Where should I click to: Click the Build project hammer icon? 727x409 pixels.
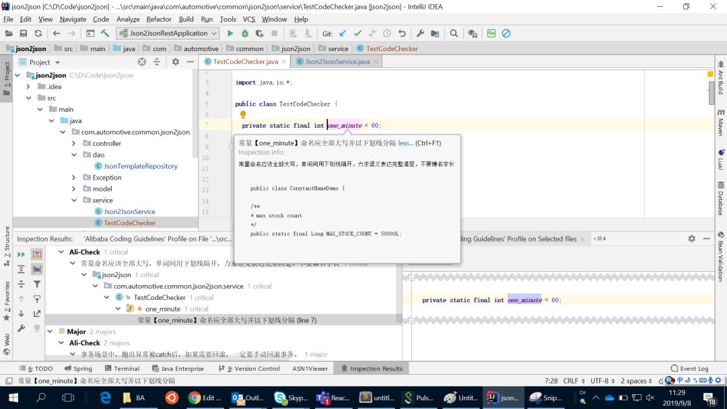click(x=105, y=33)
